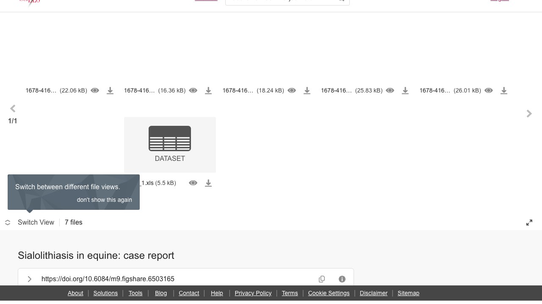The height and width of the screenshot is (304, 542).
Task: Download the 25.83 kB file
Action: tap(405, 90)
